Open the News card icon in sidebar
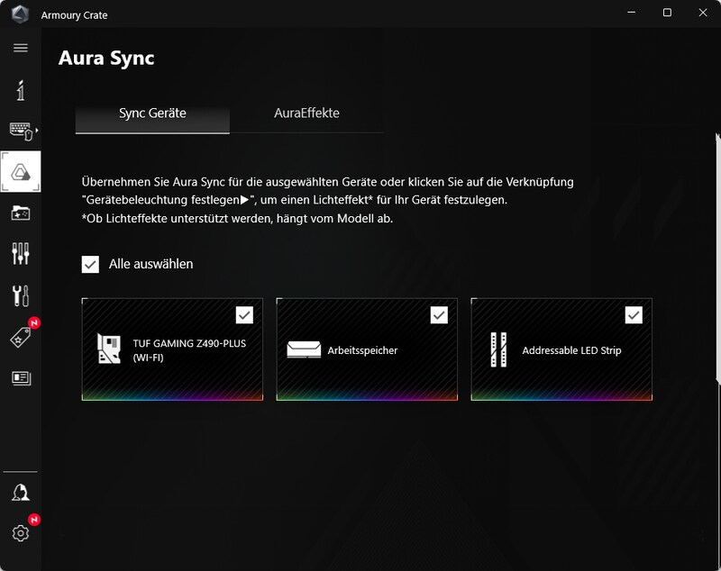The width and height of the screenshot is (721, 571). pyautogui.click(x=21, y=377)
